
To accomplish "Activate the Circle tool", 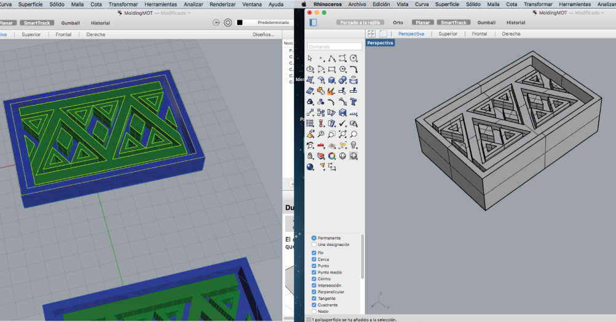I will (x=353, y=58).
